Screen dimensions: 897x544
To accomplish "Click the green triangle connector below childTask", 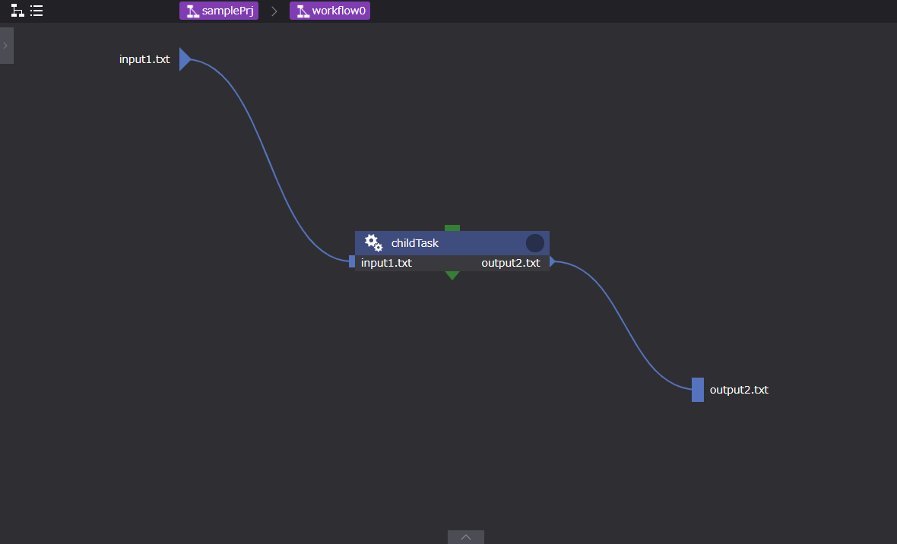I will point(452,275).
